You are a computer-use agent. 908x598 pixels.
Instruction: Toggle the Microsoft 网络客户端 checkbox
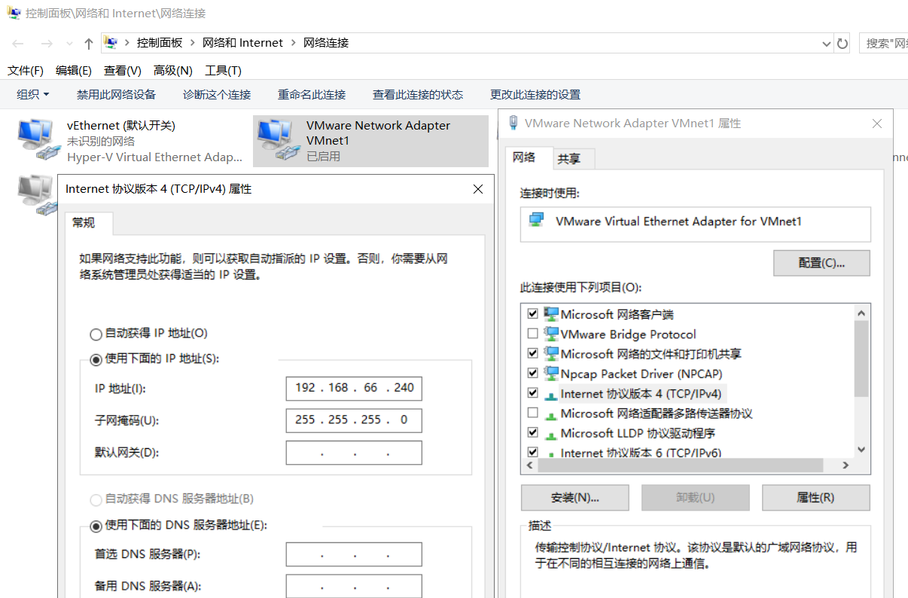coord(533,313)
